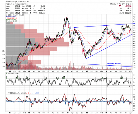
Task: Select the Prev Close value 530.70
Action: pyautogui.click(x=18, y=13)
